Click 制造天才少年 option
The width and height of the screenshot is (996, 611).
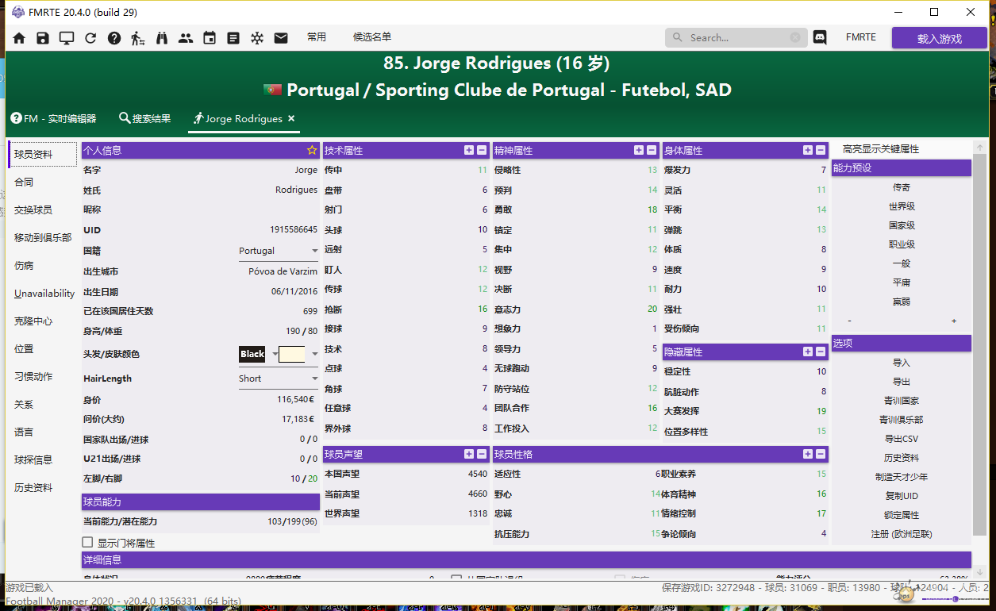pyautogui.click(x=902, y=477)
